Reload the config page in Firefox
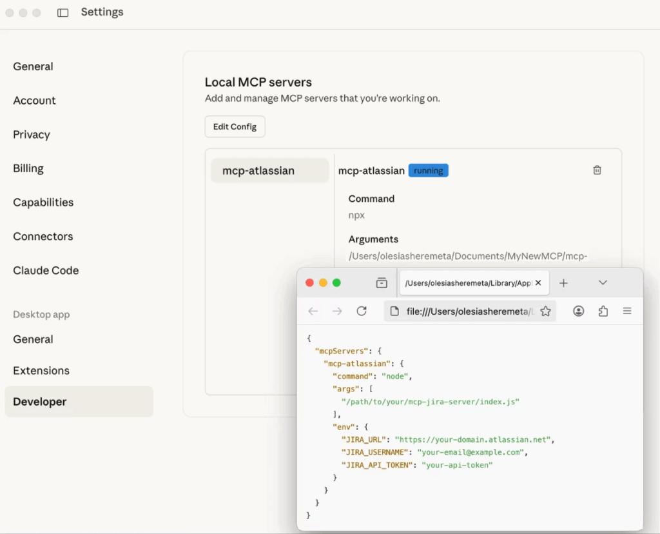Viewport: 660px width, 534px height. click(362, 311)
